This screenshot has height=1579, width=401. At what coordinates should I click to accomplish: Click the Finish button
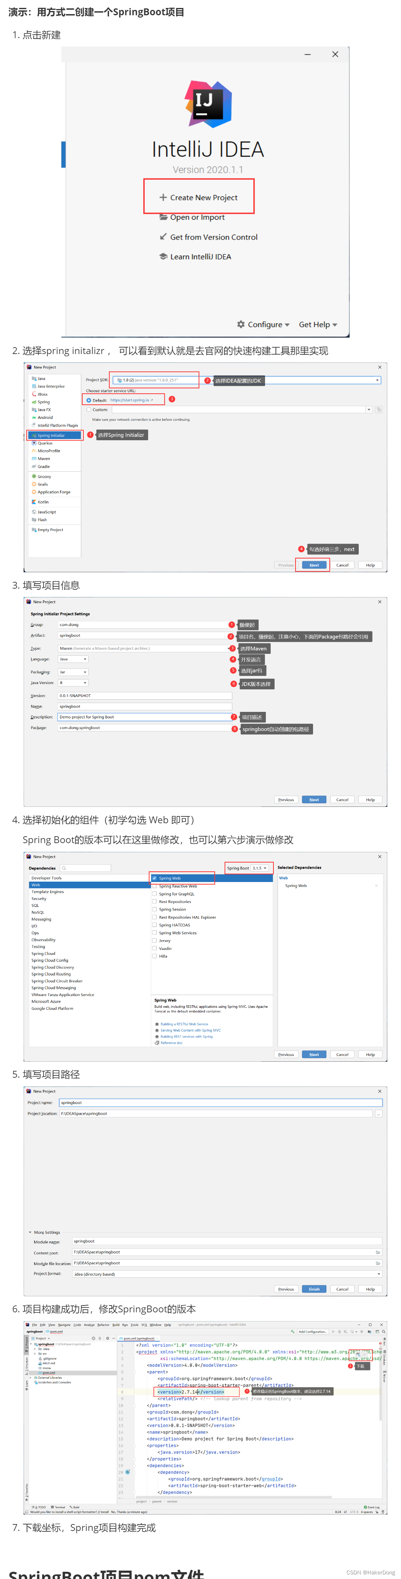tap(314, 1290)
